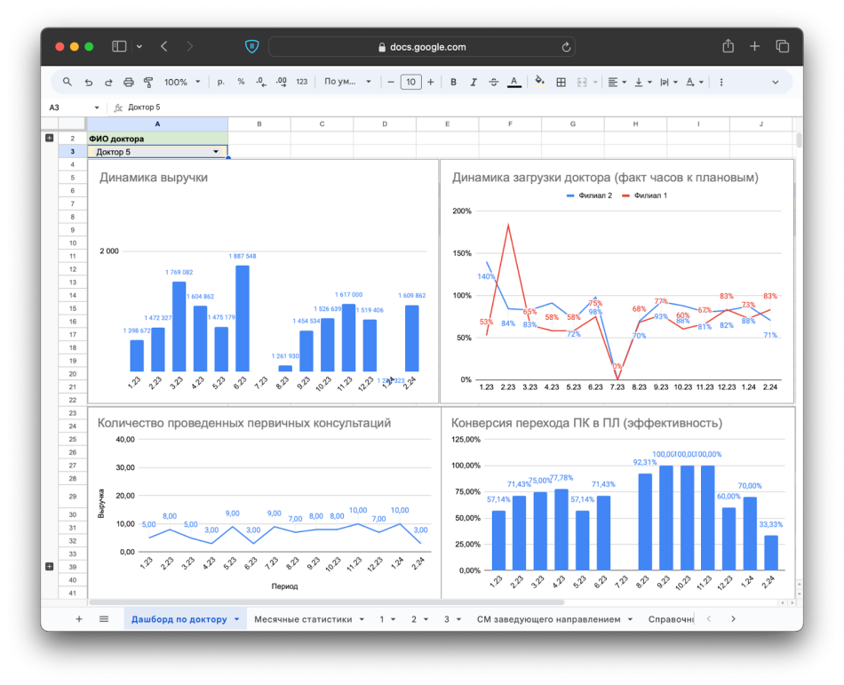Increase the font size with plus
Viewport: 844px width, 685px height.
[431, 82]
